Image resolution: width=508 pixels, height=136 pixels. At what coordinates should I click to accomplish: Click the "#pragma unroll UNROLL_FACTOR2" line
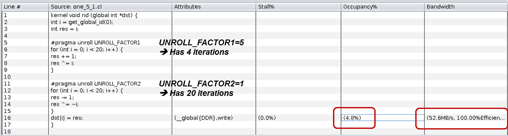click(x=96, y=84)
